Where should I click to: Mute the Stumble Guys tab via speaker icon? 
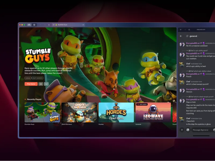tap(53, 25)
